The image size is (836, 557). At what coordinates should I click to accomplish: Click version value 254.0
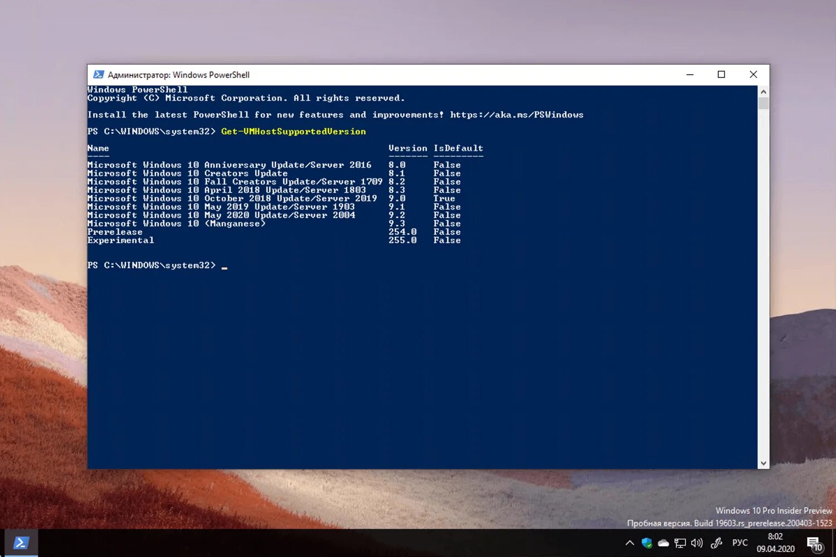pyautogui.click(x=402, y=232)
